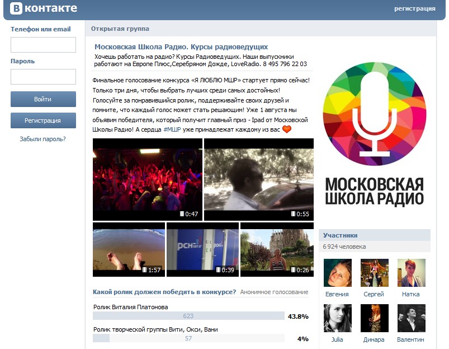Click the Евгения name link

[337, 294]
